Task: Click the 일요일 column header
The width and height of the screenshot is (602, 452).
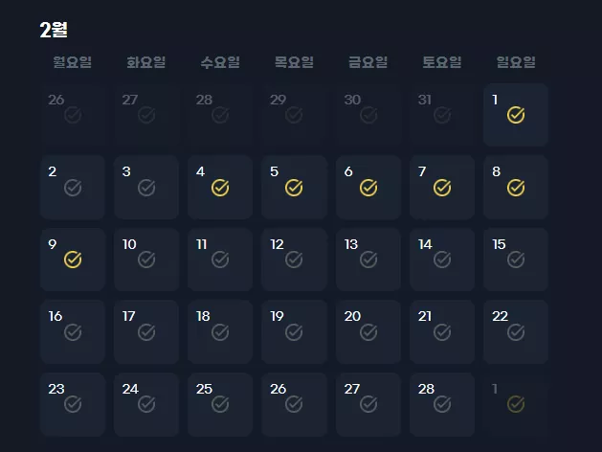Action: click(x=516, y=62)
